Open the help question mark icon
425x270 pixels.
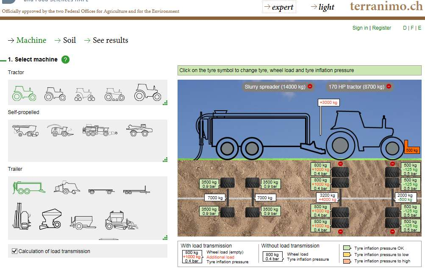(65, 59)
